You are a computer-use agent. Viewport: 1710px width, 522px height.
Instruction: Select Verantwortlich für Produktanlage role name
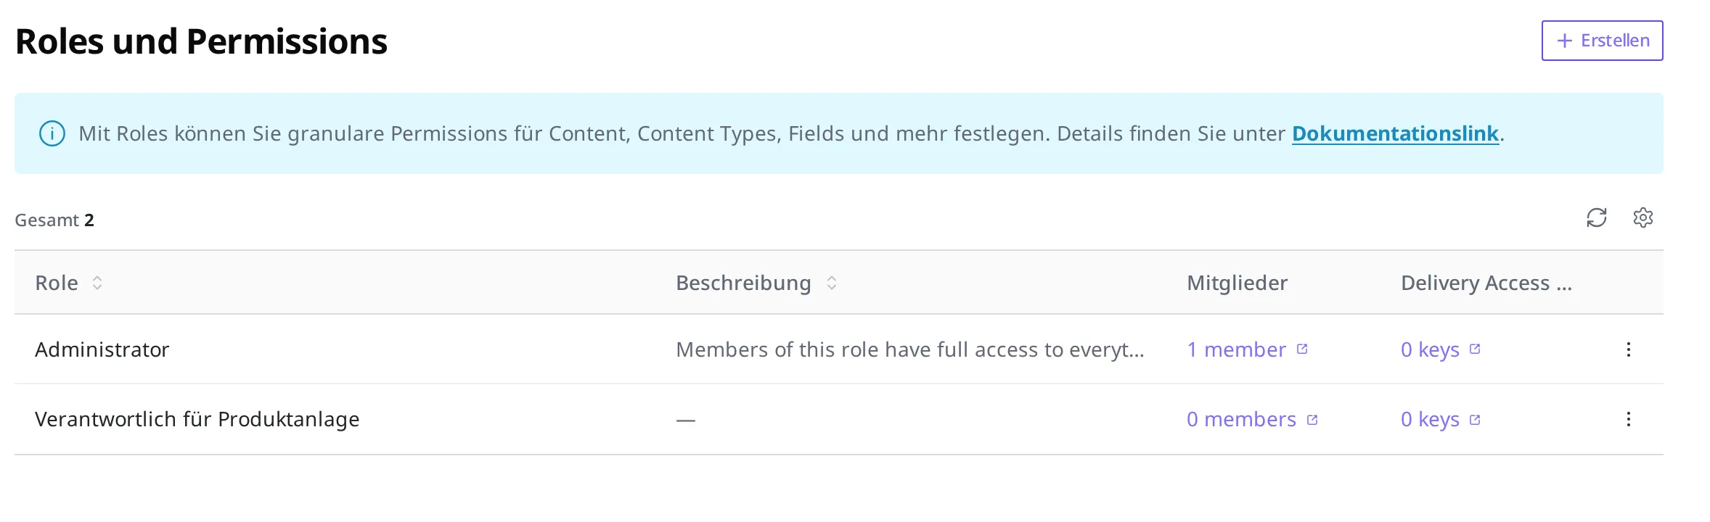point(197,419)
